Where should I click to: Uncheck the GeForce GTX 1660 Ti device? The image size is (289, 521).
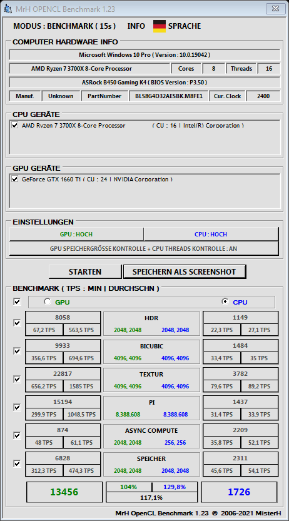14,179
